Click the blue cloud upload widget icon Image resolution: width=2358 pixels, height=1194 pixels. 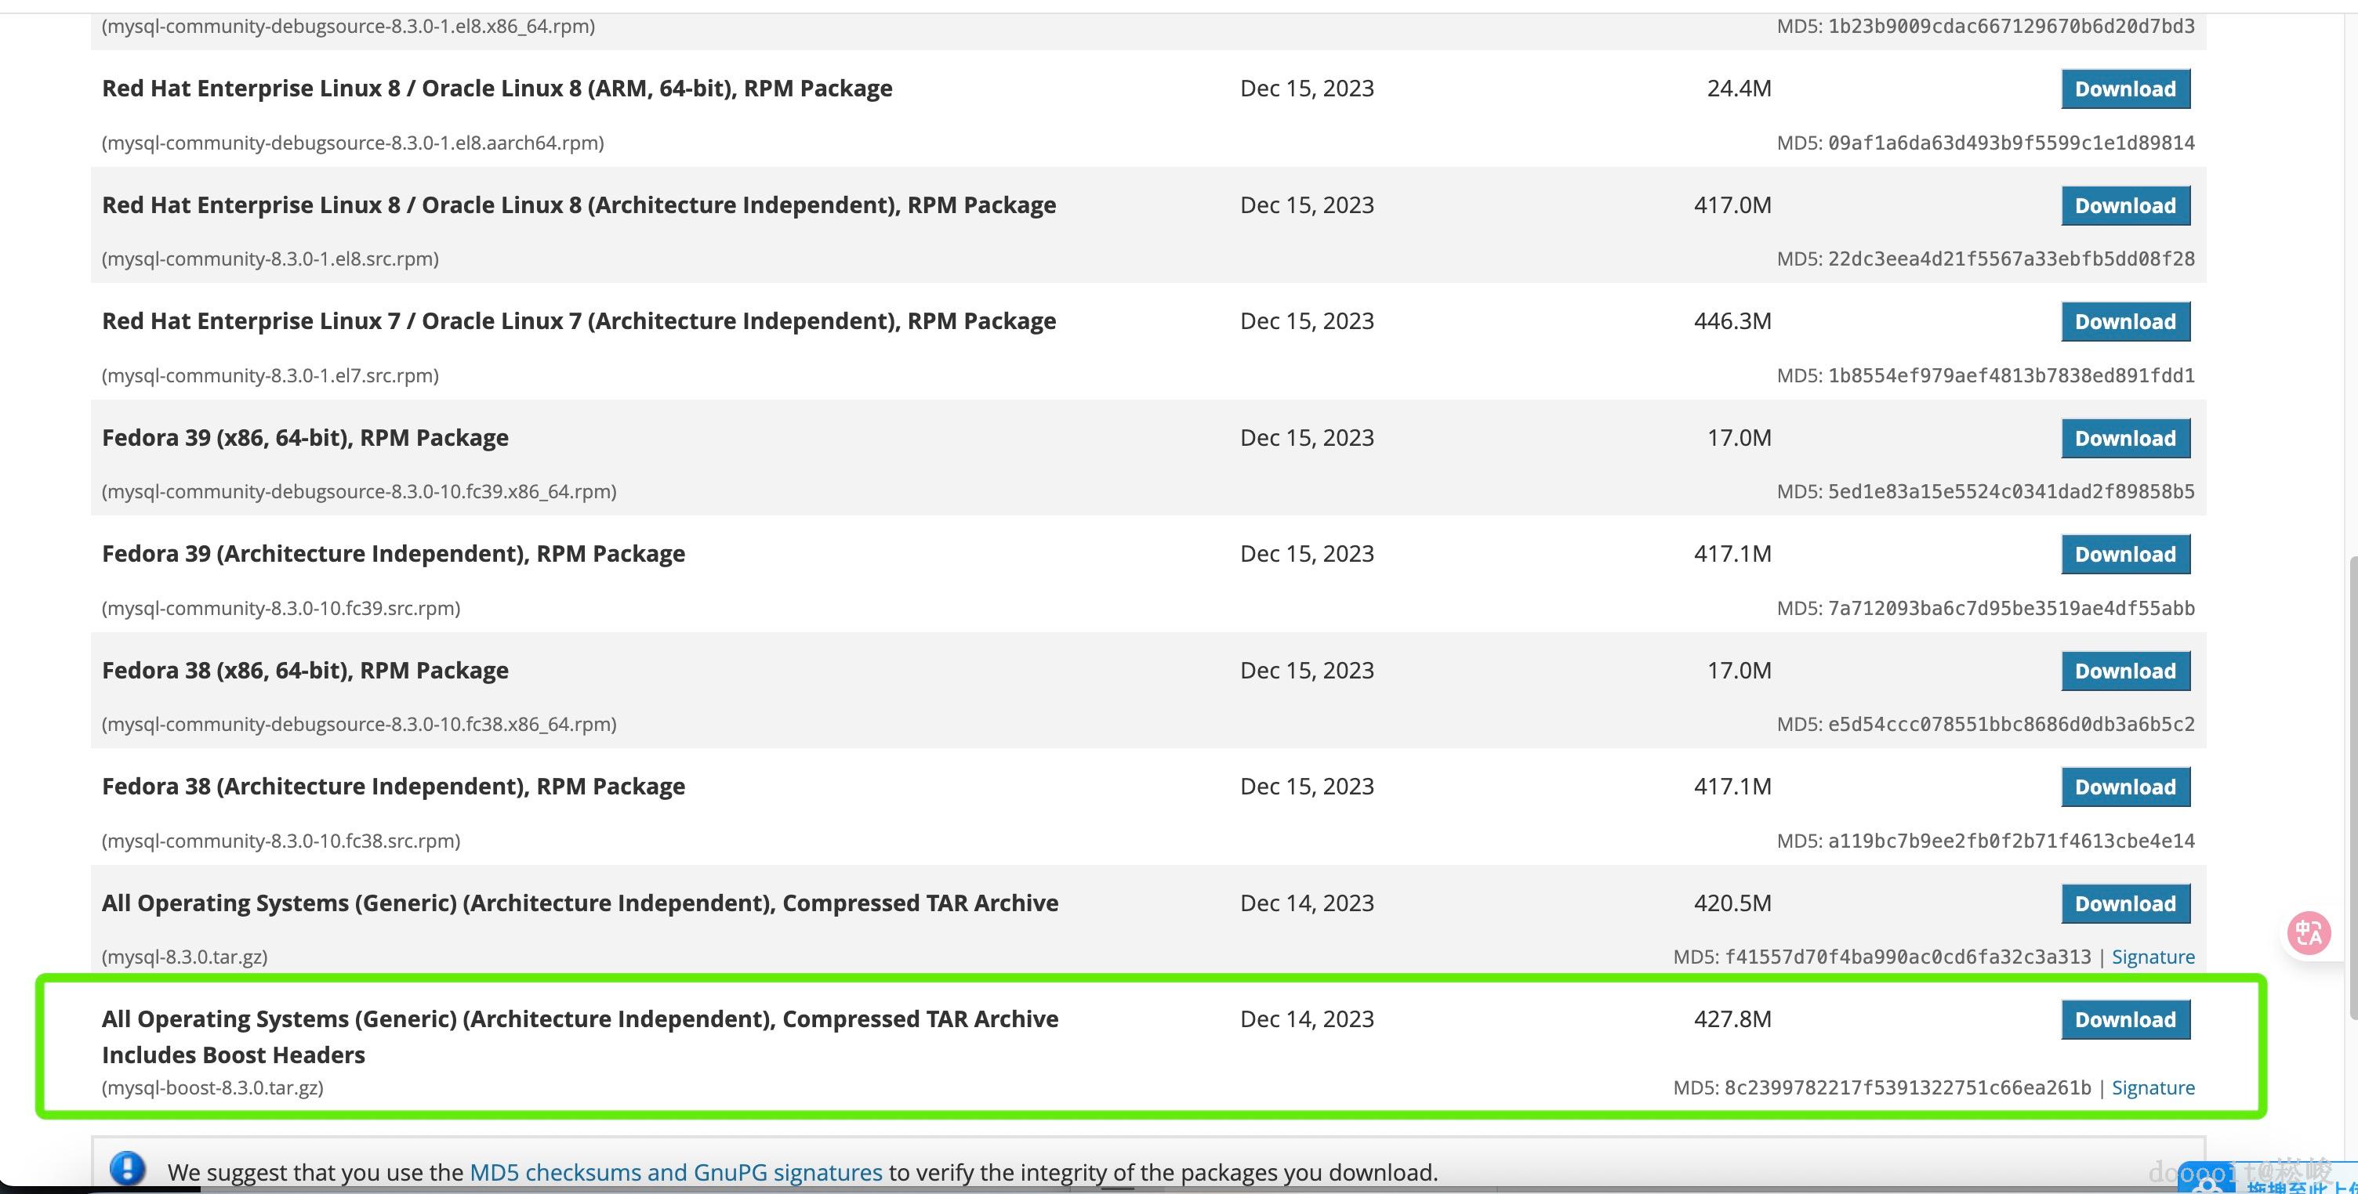coord(2207,1184)
